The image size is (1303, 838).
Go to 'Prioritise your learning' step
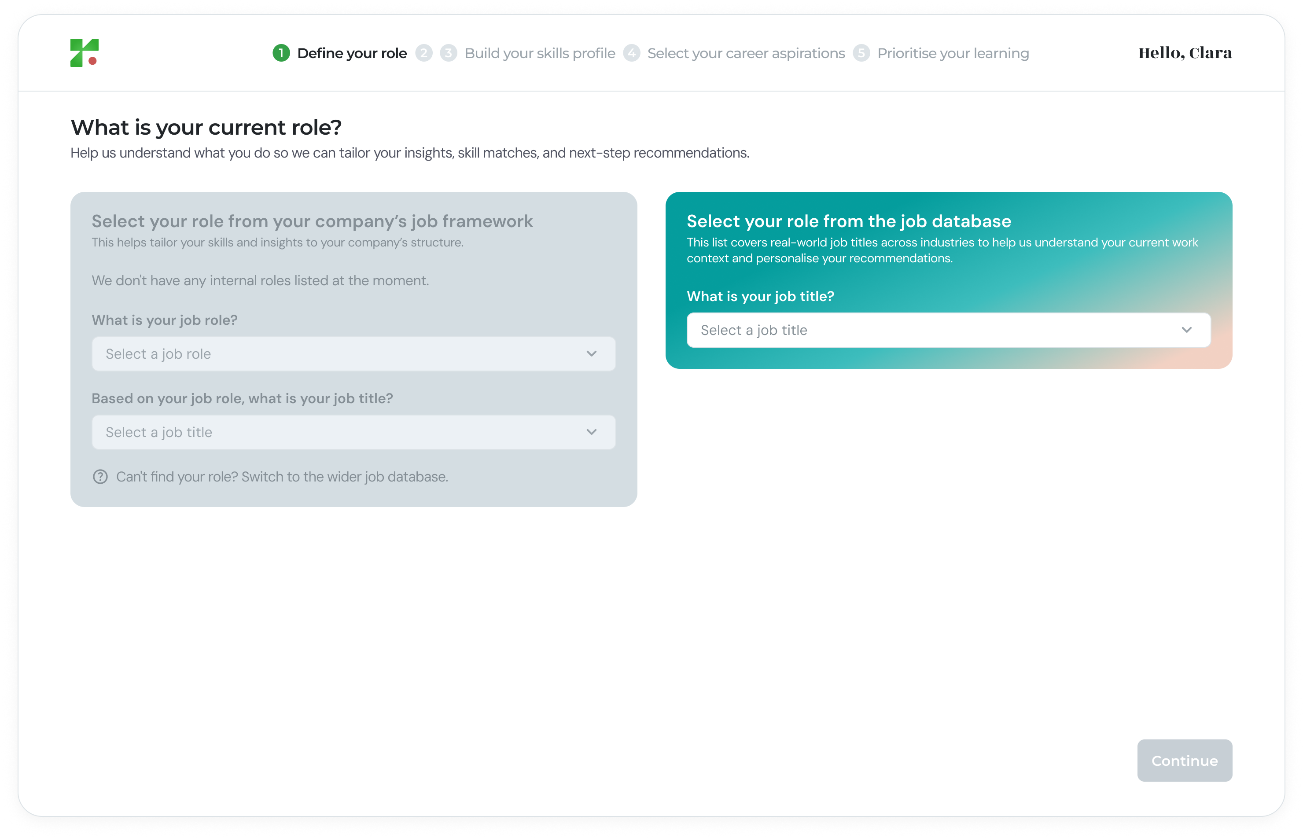point(953,53)
